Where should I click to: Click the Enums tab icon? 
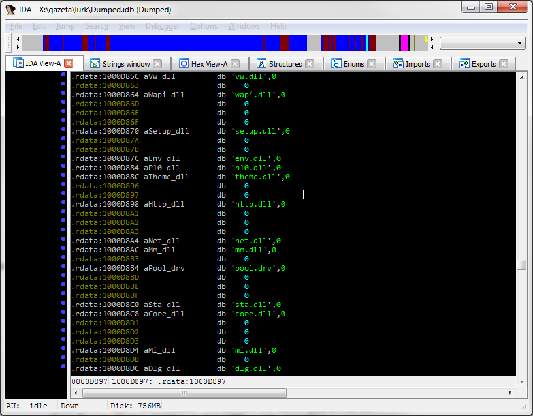pos(336,63)
